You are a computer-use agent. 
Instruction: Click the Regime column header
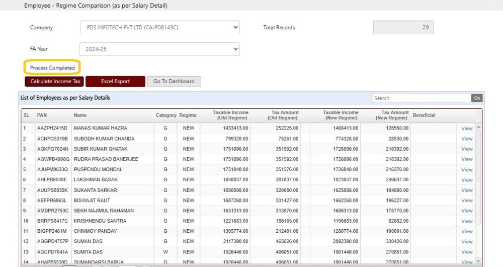(x=188, y=115)
